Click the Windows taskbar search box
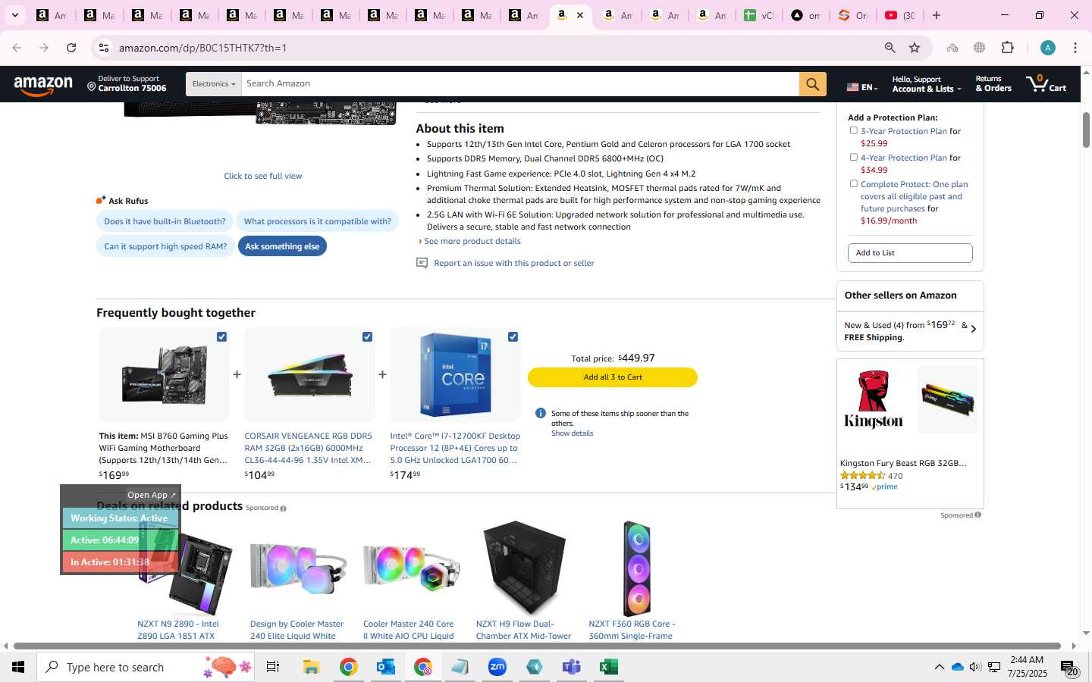 coord(146,667)
